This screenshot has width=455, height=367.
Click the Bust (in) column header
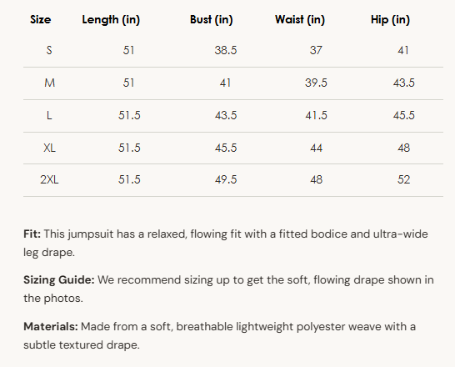click(212, 20)
